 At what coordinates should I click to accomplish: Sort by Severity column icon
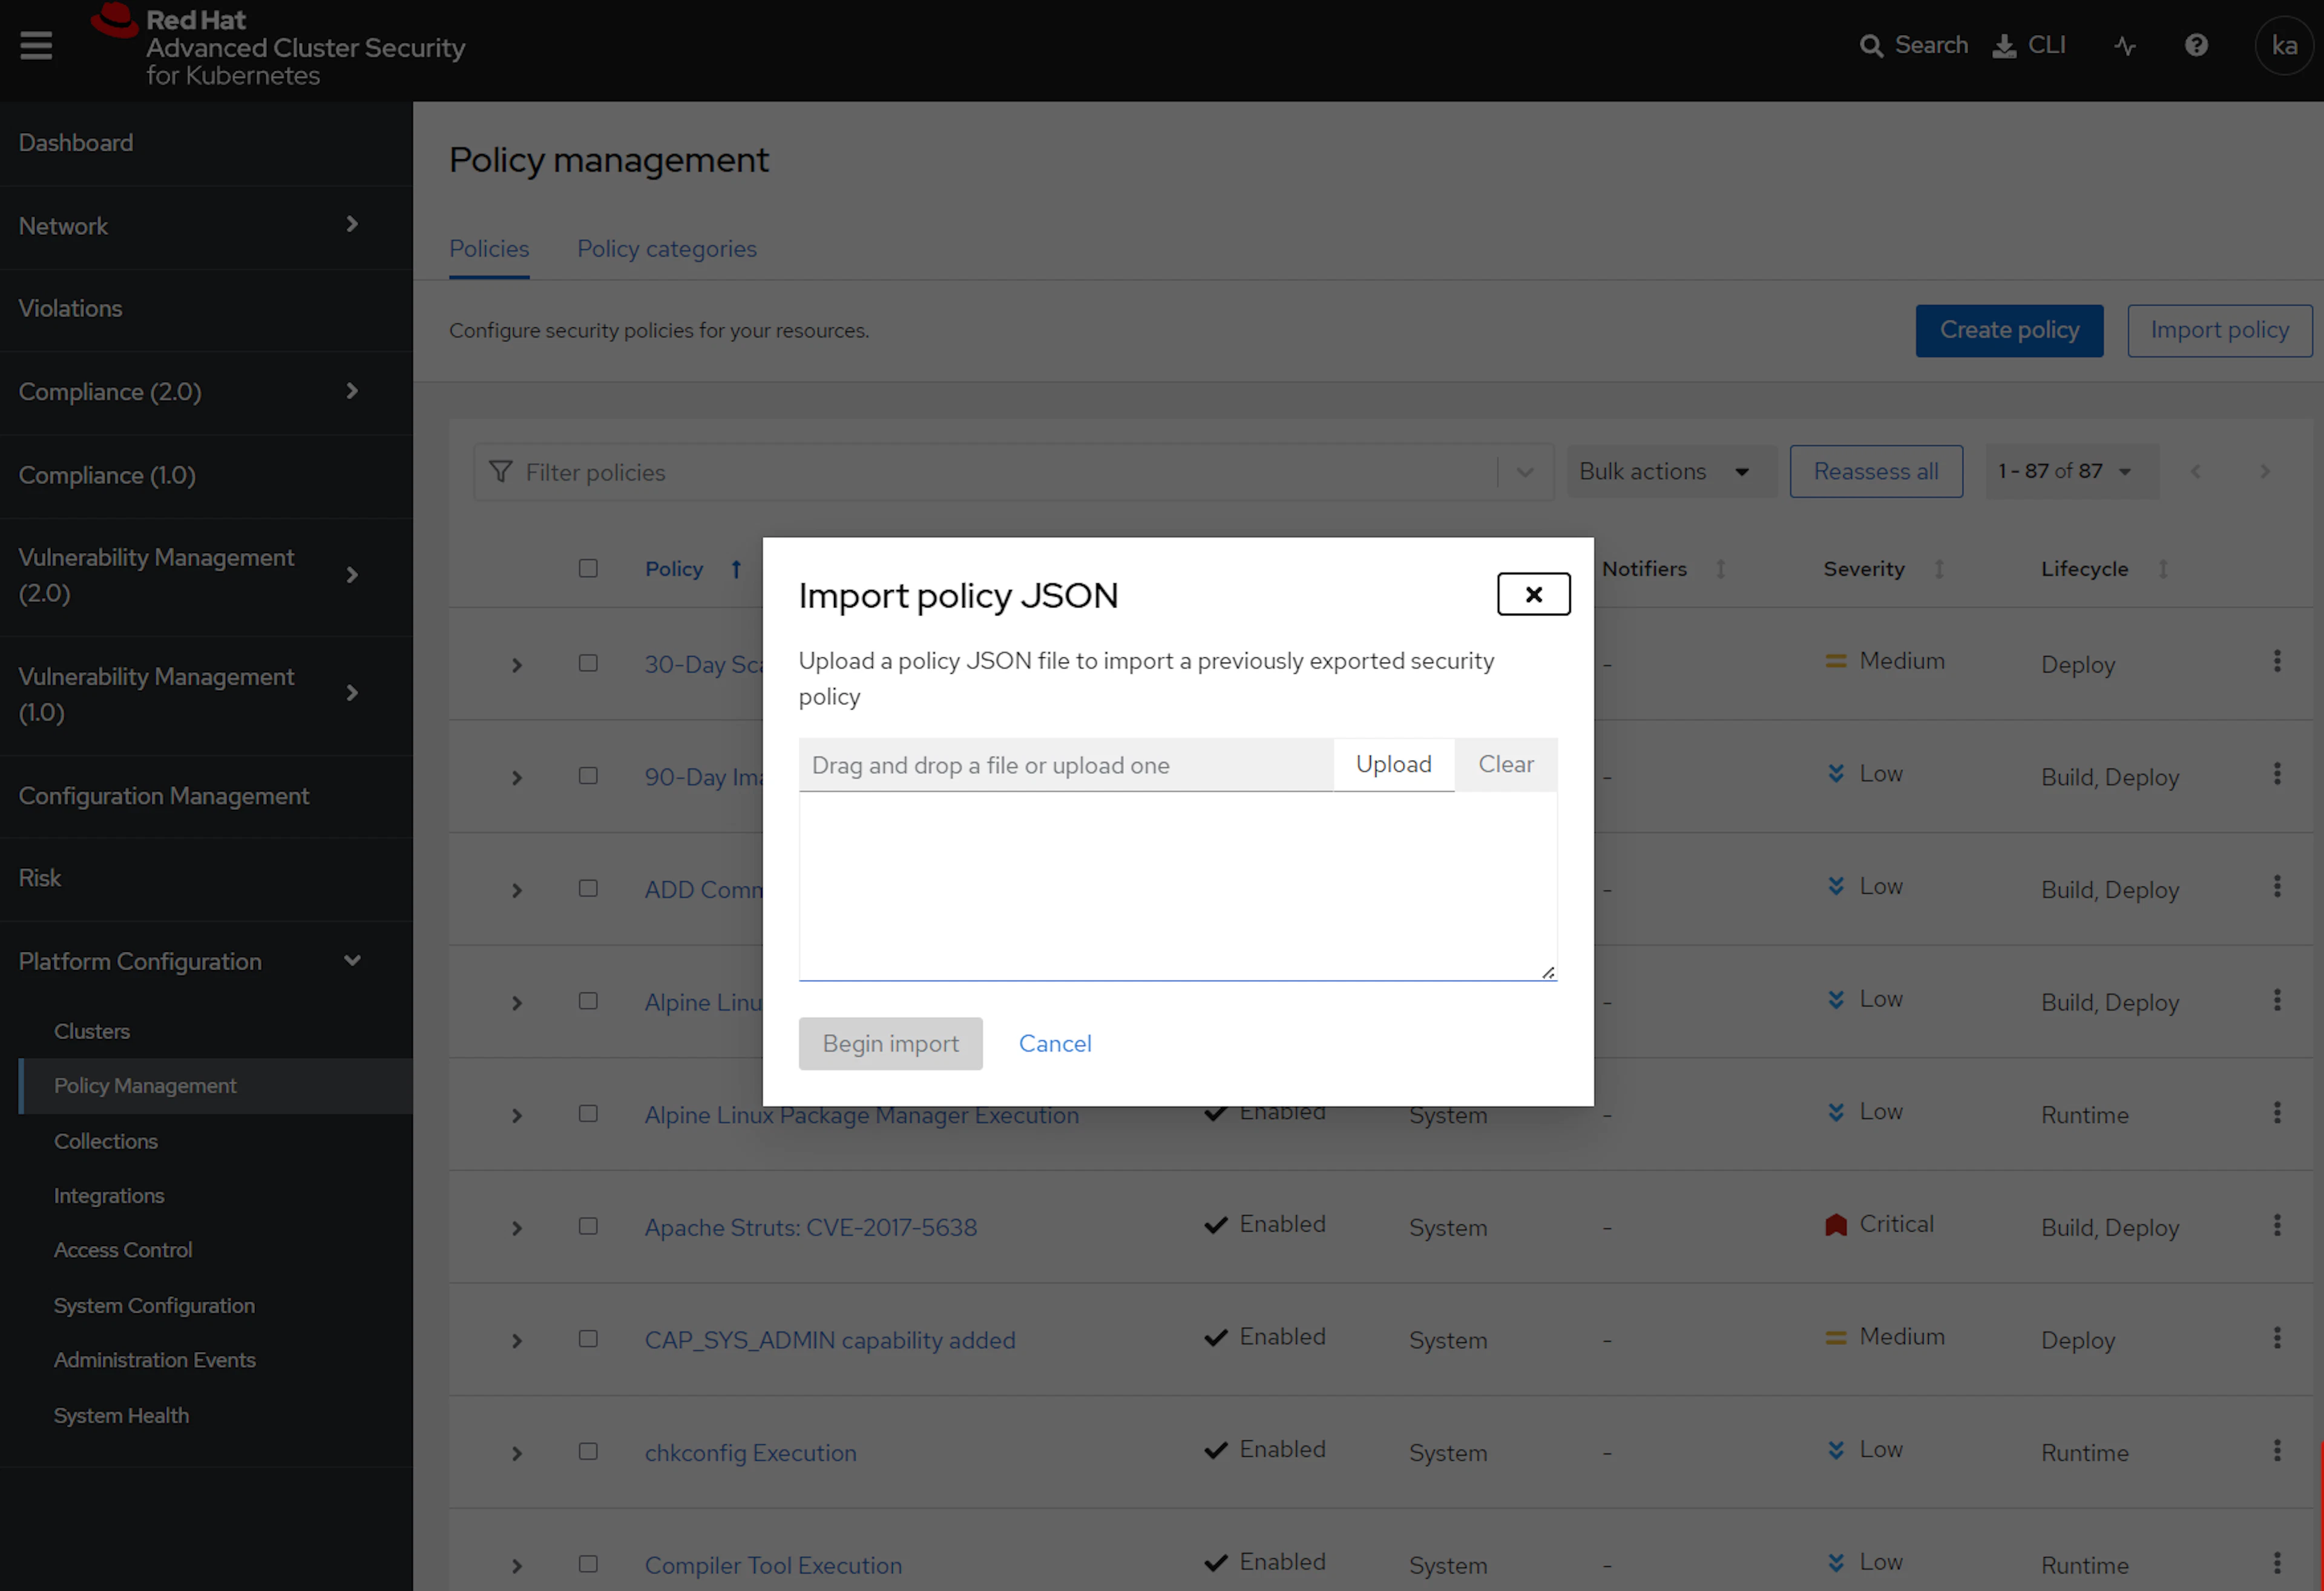tap(1939, 569)
